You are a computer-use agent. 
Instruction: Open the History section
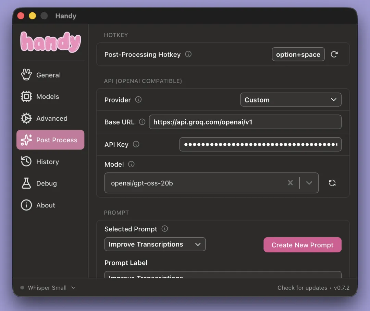pos(50,162)
